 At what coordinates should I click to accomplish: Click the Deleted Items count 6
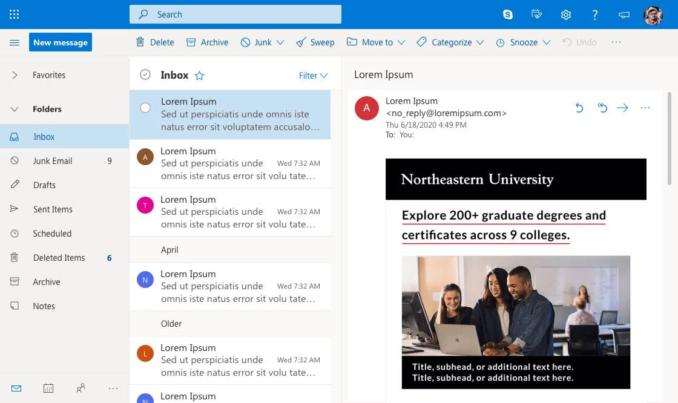tap(110, 258)
